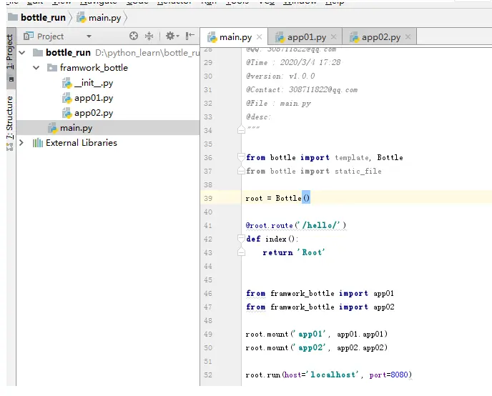Click bottle_run breadcrumb in navigation bar
Image resolution: width=492 pixels, height=396 pixels.
tap(37, 18)
